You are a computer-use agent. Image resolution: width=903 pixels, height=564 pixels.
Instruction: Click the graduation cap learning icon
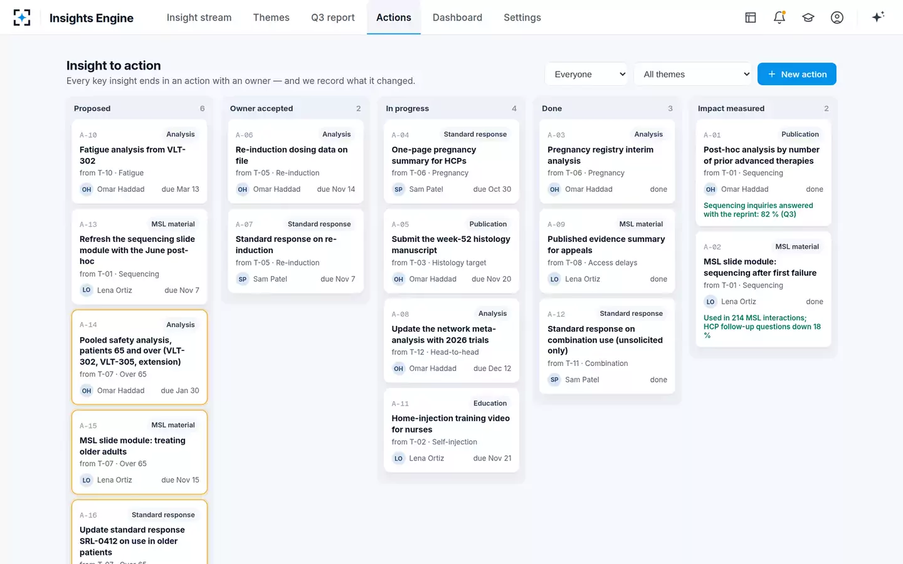coord(808,18)
